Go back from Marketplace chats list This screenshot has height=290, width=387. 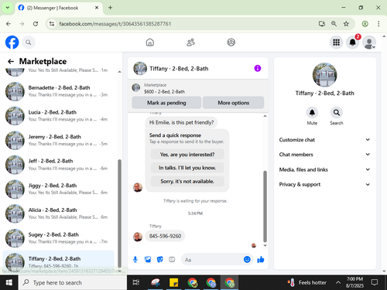point(11,61)
